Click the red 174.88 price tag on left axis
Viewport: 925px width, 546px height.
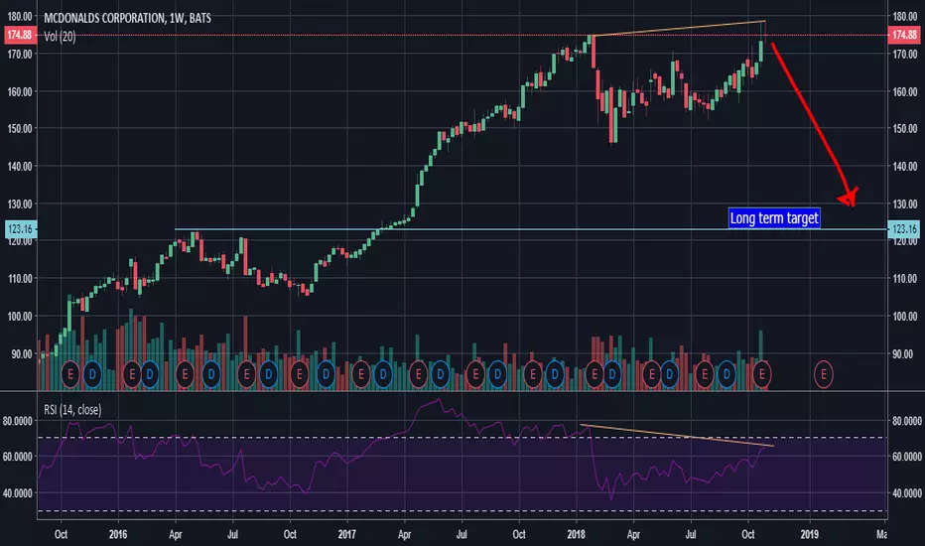click(20, 35)
